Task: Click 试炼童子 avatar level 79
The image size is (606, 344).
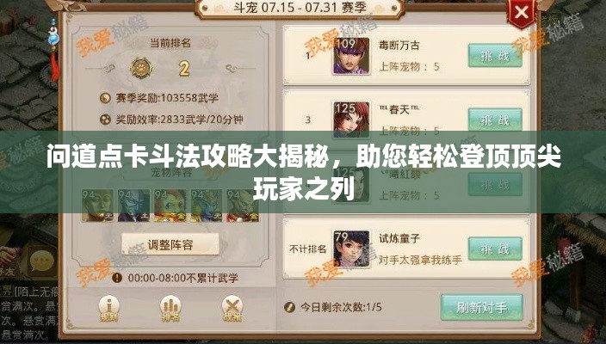Action: tap(351, 249)
